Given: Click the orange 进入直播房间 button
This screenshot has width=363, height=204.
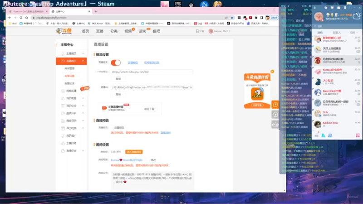Looking at the screenshot, I should coord(134,152).
